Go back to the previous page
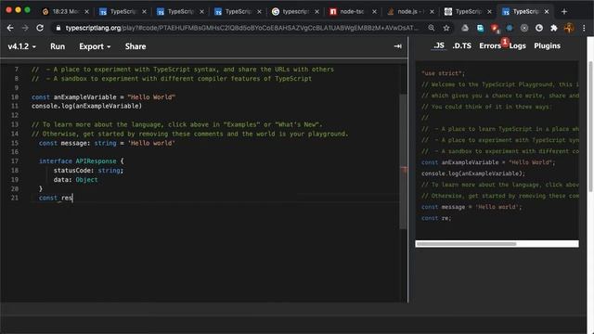 10,28
